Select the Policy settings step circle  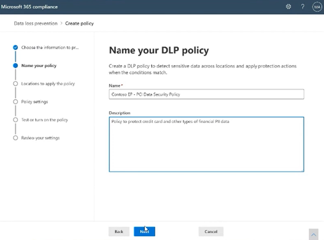point(15,102)
